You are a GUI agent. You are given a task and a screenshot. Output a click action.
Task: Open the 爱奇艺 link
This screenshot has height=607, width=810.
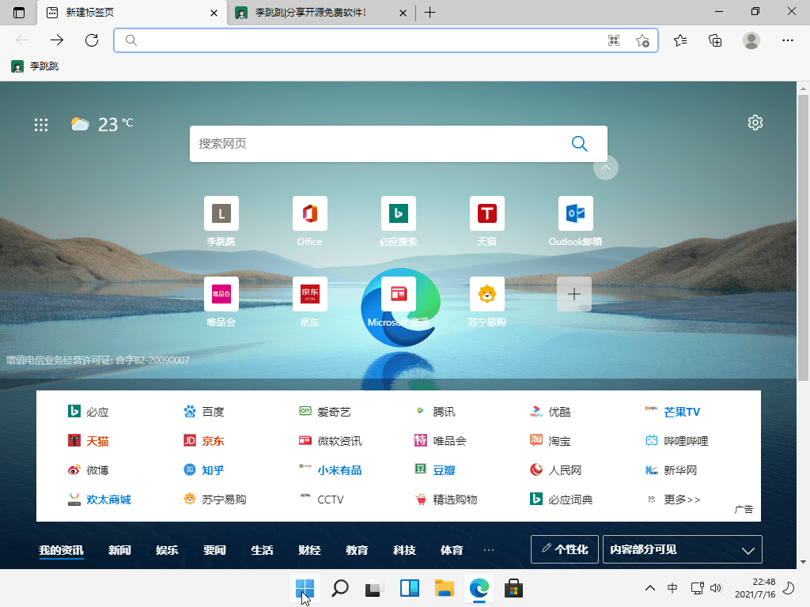[325, 411]
